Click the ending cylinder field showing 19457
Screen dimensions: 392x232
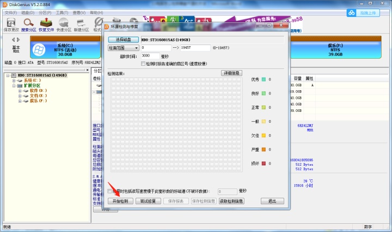[x=195, y=48]
